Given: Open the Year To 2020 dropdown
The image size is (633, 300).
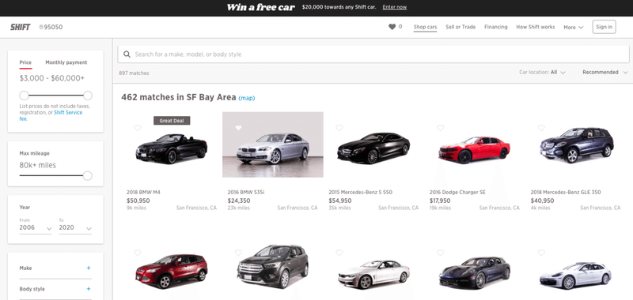Looking at the screenshot, I should pos(75,228).
